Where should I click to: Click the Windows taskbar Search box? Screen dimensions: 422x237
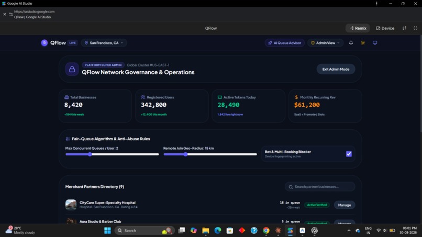(x=145, y=231)
